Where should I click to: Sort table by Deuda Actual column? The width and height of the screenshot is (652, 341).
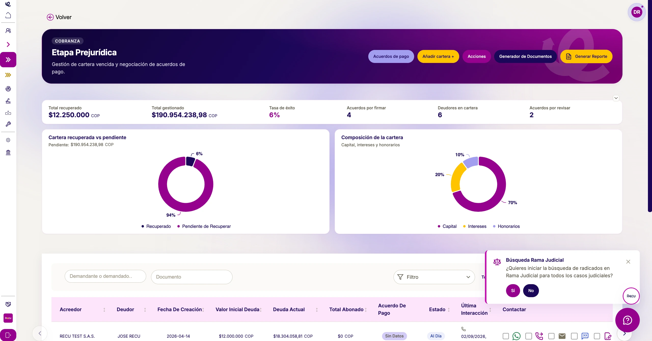(317, 310)
